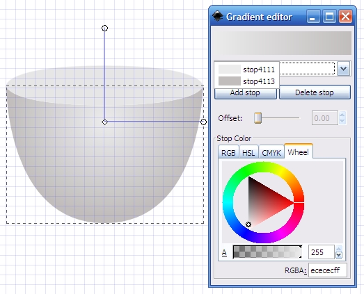Click the gradient preview bar
This screenshot has height=294, width=364.
click(283, 43)
